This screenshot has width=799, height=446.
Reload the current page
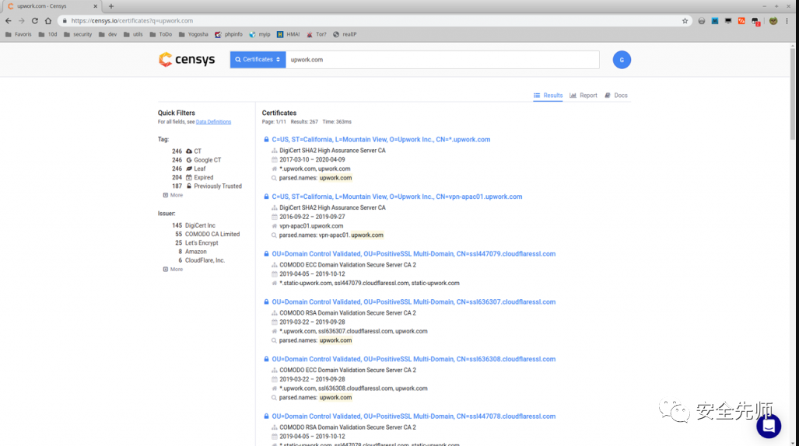coord(35,21)
